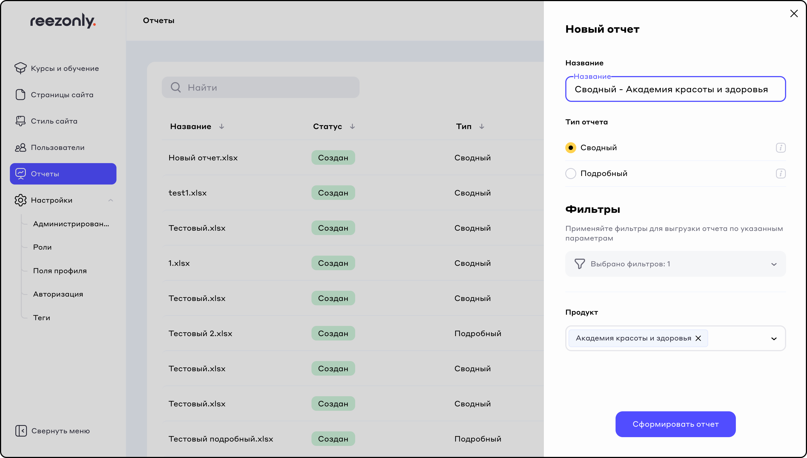Click the Статус column sort arrow
Image resolution: width=807 pixels, height=458 pixels.
pyautogui.click(x=352, y=127)
